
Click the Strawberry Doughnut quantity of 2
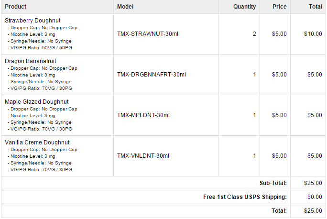click(254, 34)
